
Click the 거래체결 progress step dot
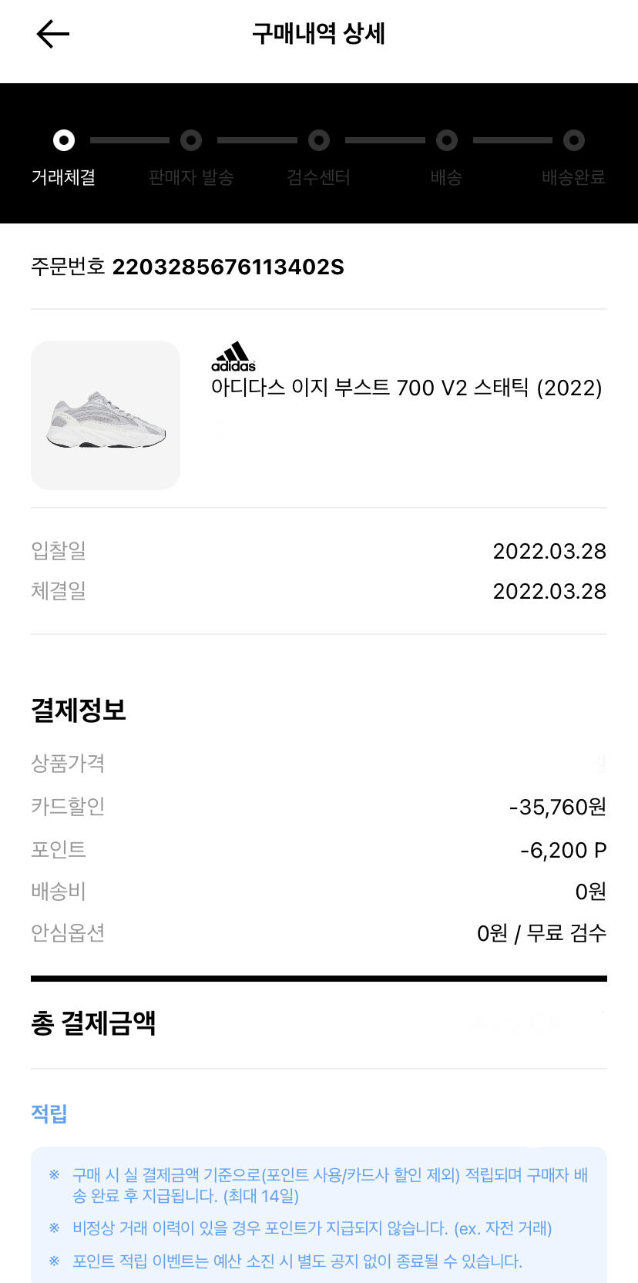point(64,140)
